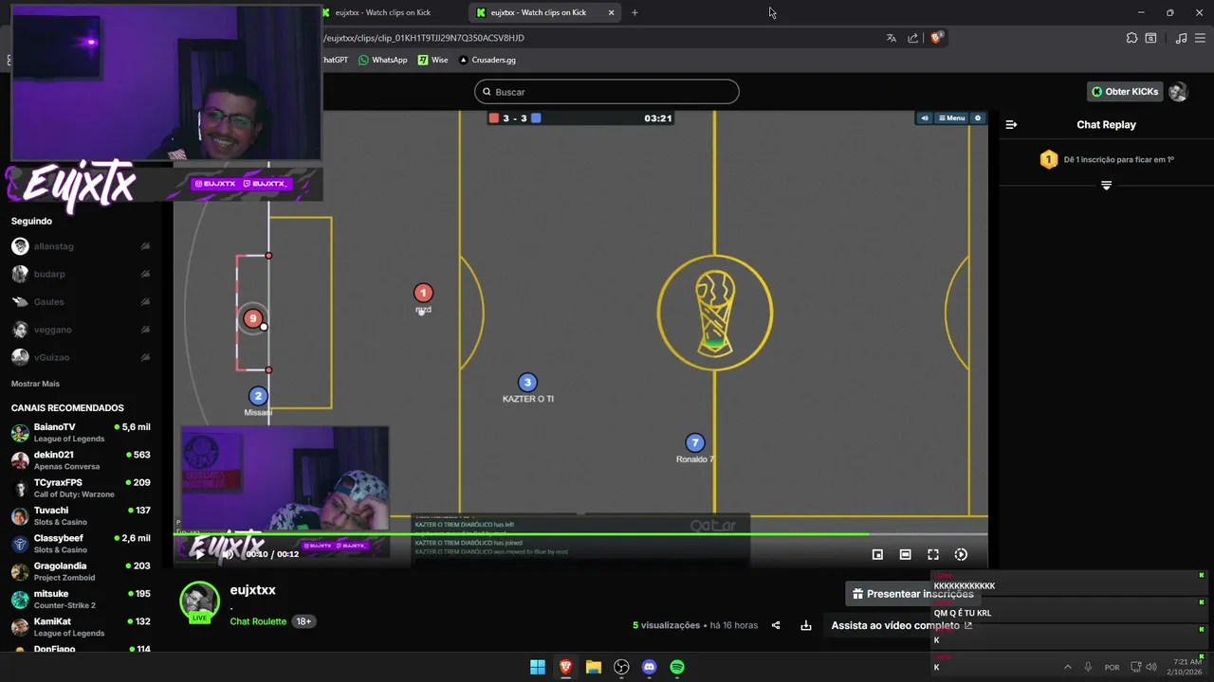Open followed channel budarp
Viewport: 1214px width, 682px height.
click(x=81, y=274)
